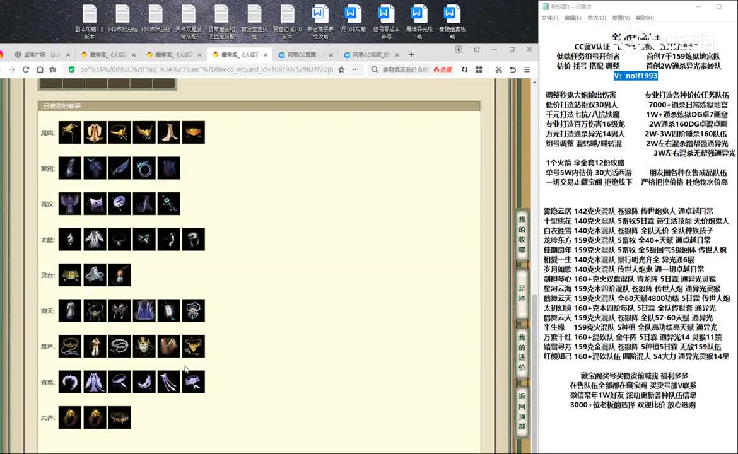
Task: Click the browser search box
Action: (405, 69)
